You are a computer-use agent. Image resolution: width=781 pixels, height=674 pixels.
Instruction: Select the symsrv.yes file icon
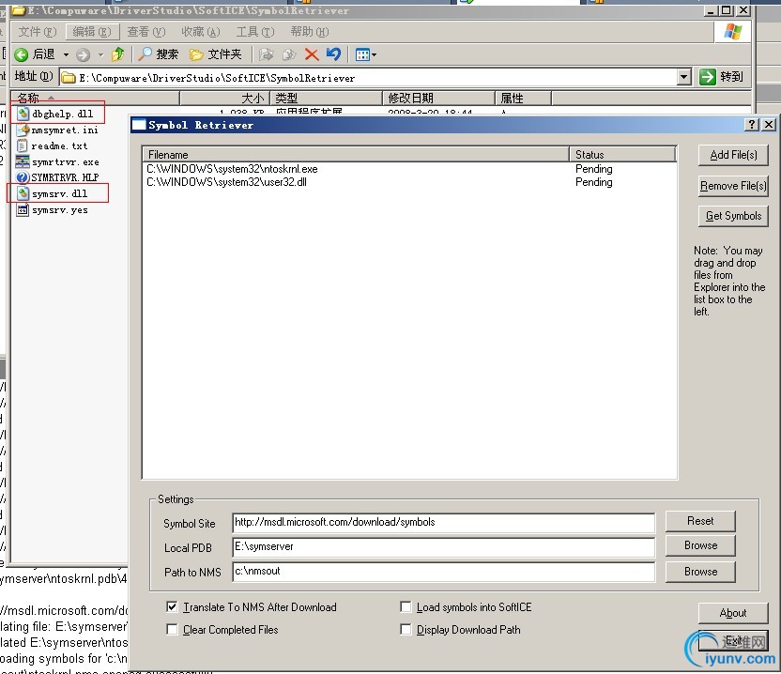click(23, 209)
